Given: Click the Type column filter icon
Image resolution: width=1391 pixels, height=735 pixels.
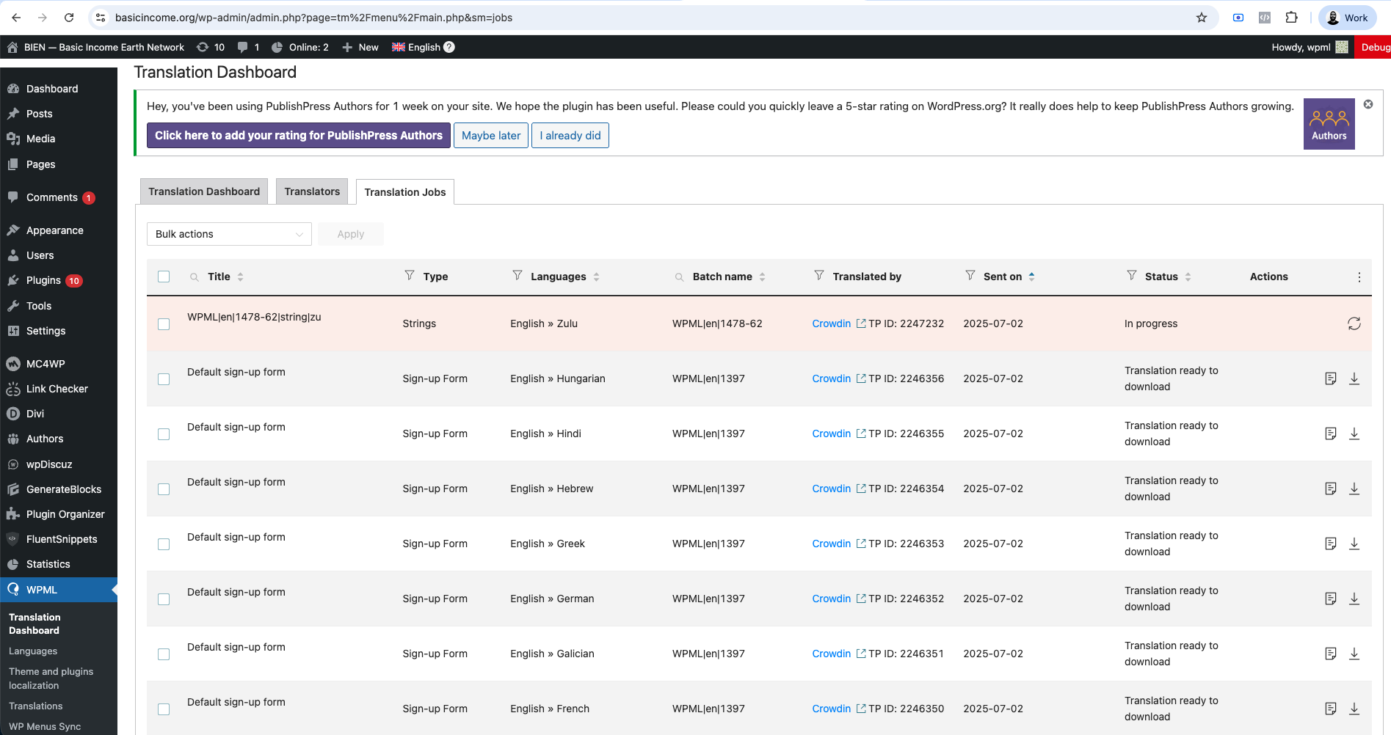Looking at the screenshot, I should pos(410,276).
